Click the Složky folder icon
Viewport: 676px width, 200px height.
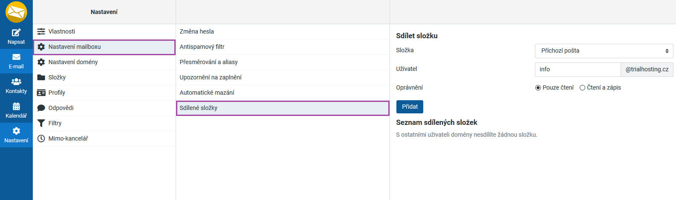click(x=41, y=77)
